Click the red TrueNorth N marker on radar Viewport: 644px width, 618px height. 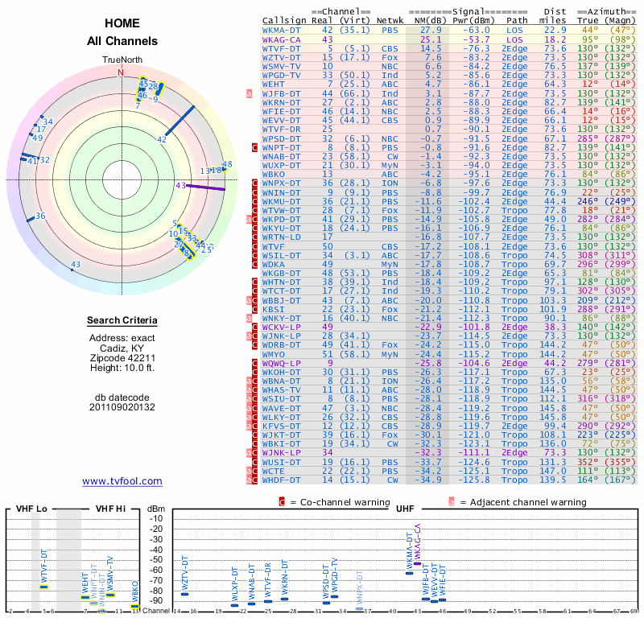[121, 72]
